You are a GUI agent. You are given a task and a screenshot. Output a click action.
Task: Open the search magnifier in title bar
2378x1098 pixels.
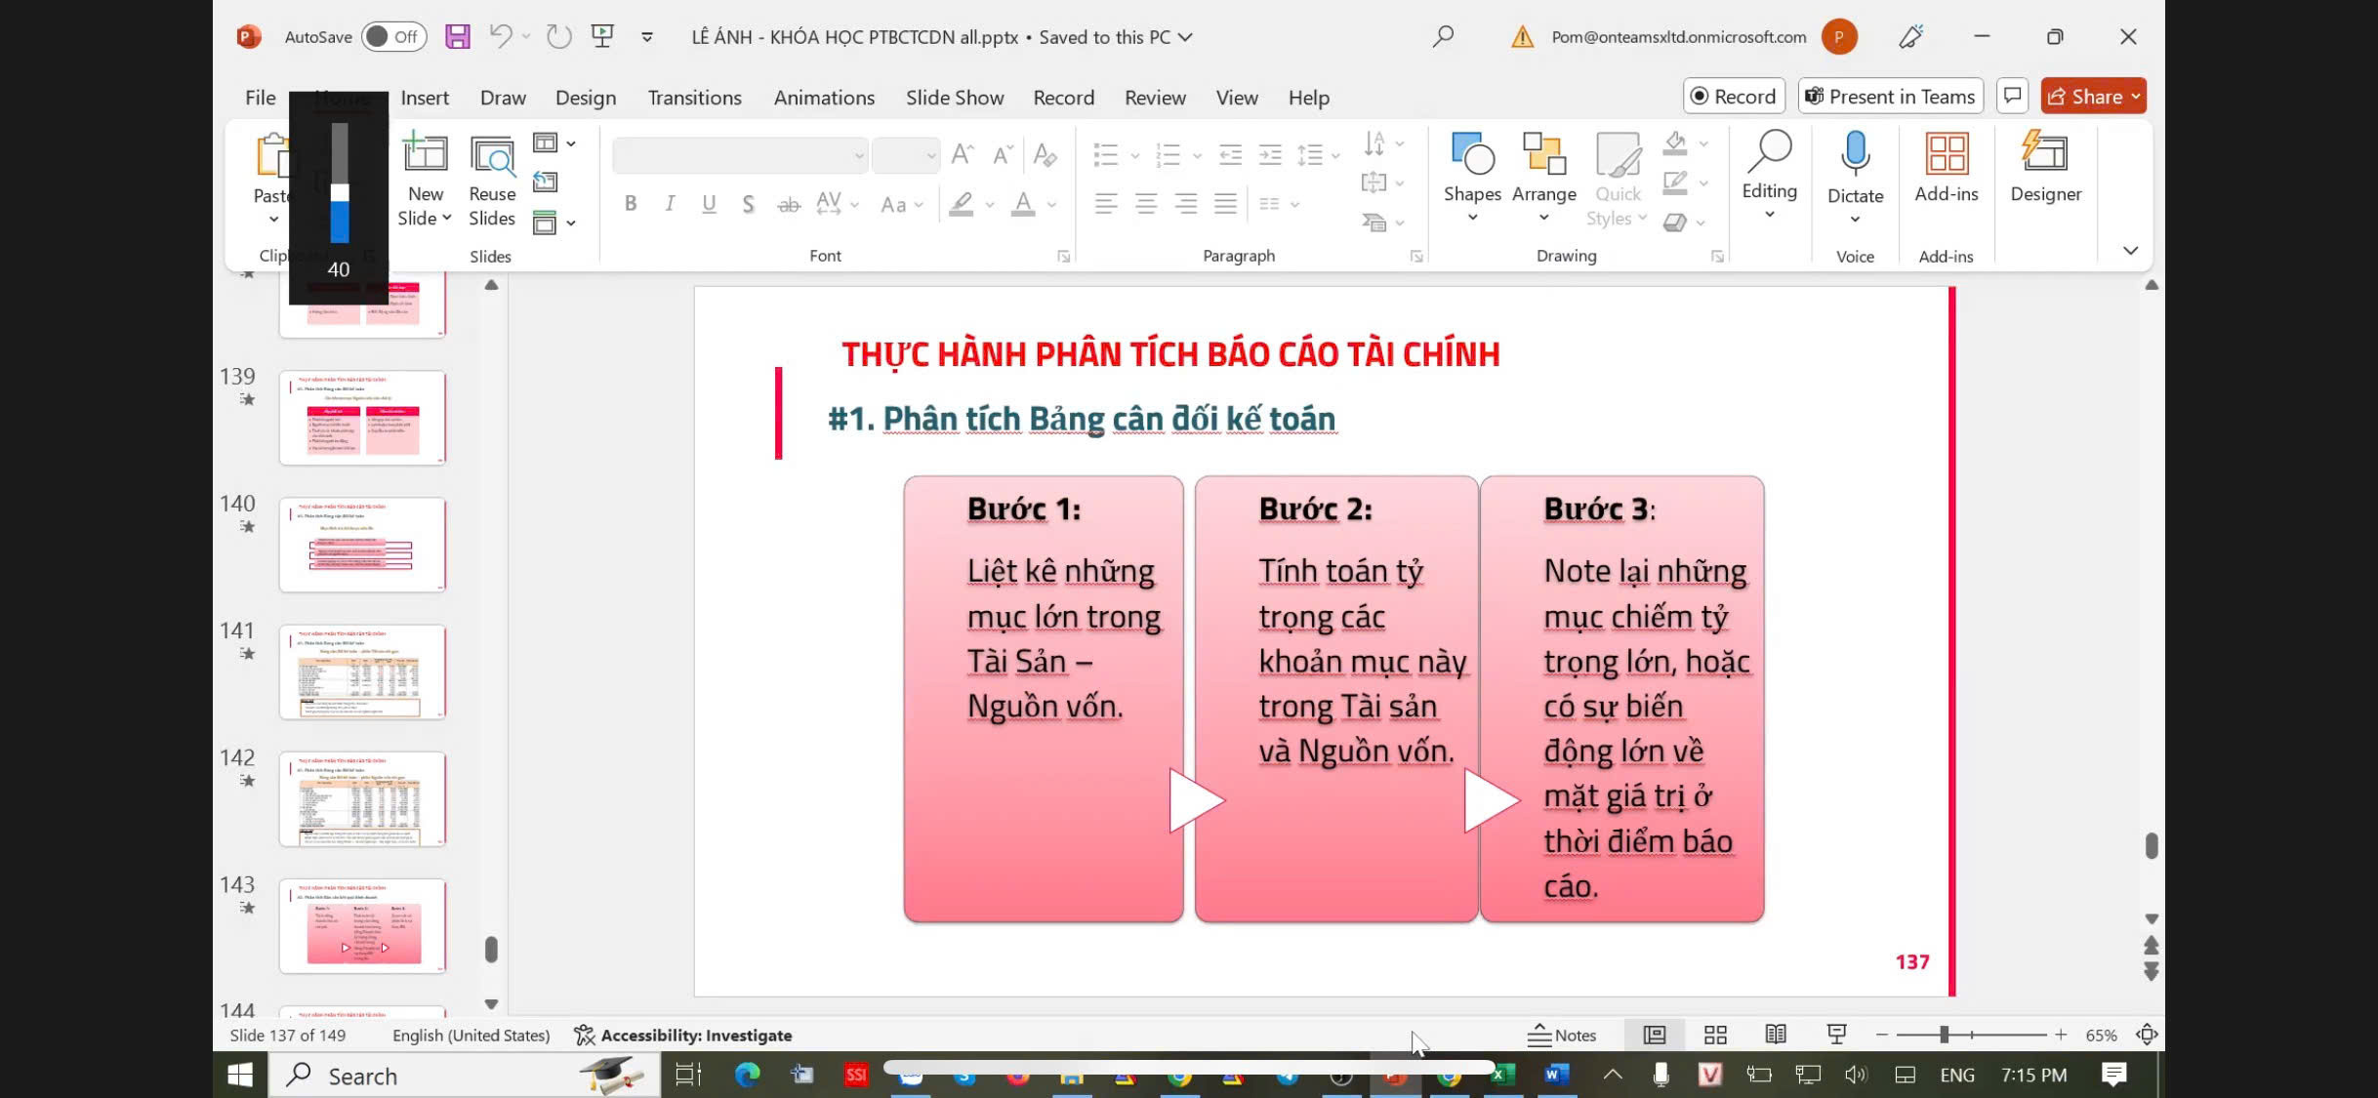pyautogui.click(x=1443, y=37)
